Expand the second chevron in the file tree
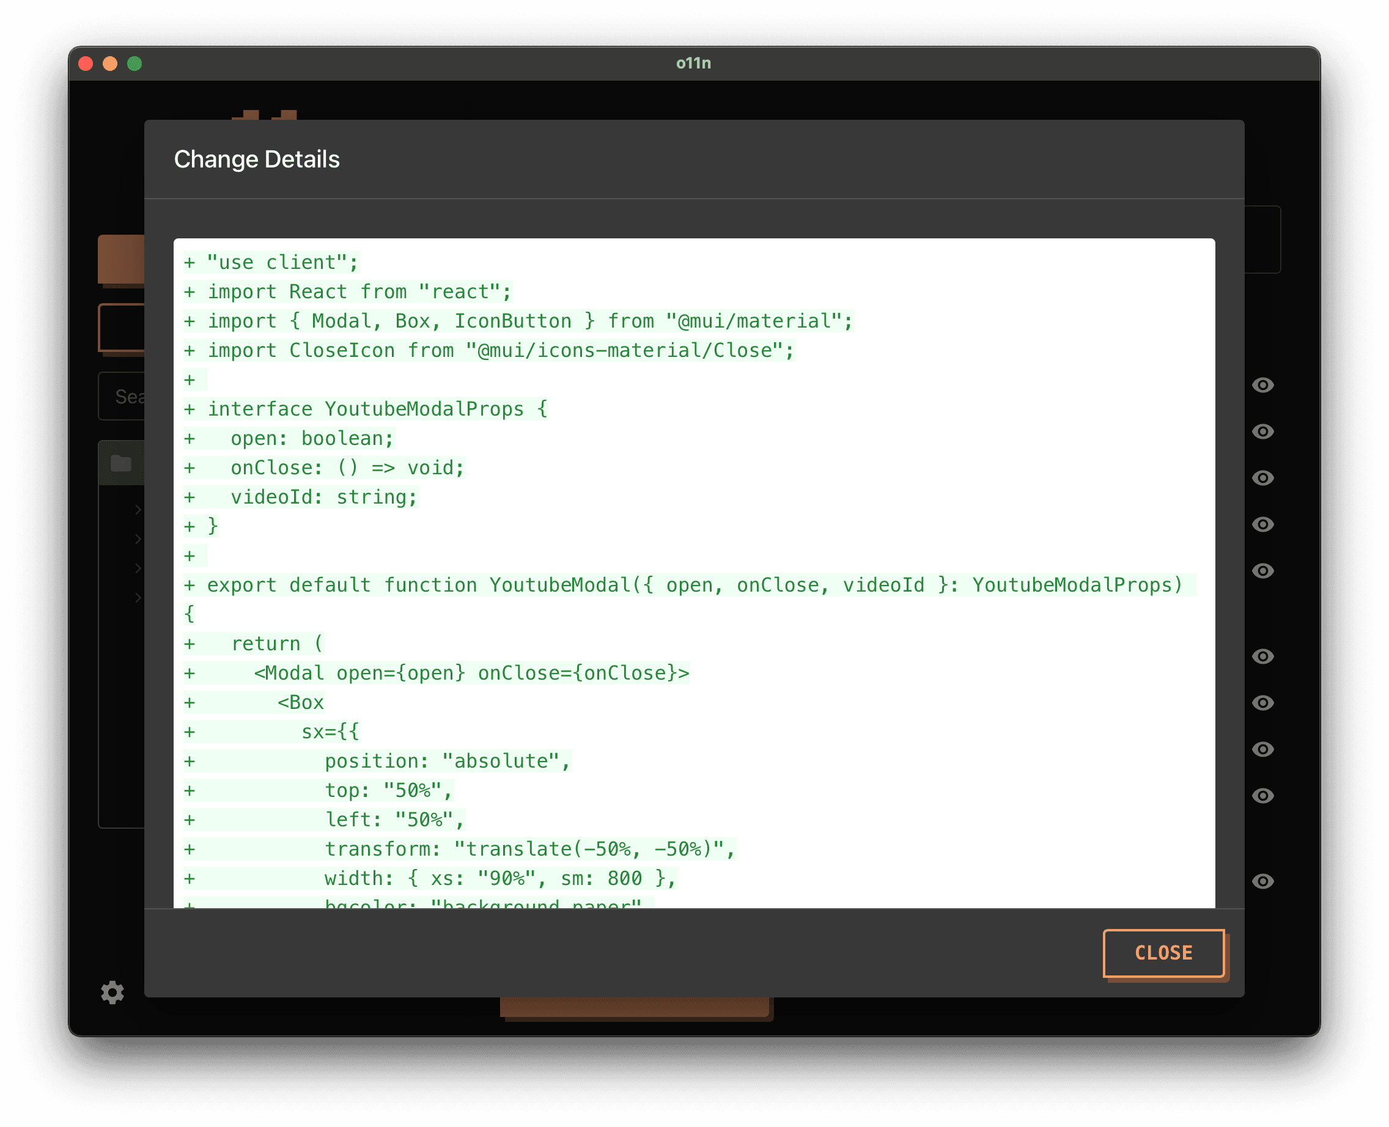Image resolution: width=1389 pixels, height=1127 pixels. click(138, 539)
